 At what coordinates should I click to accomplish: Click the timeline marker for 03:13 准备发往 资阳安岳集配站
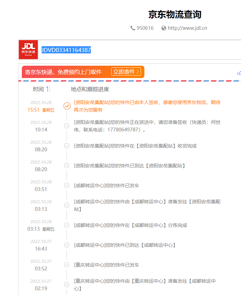[67, 205]
